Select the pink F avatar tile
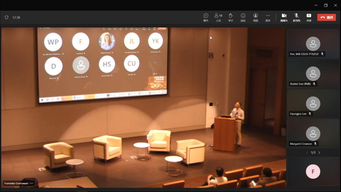This screenshot has height=192, width=341. (313, 172)
